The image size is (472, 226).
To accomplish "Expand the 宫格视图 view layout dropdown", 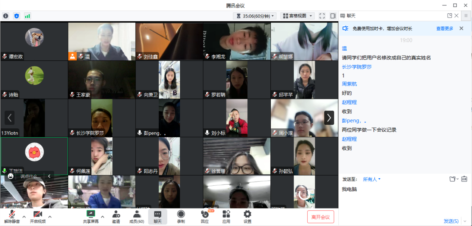I will tap(298, 16).
